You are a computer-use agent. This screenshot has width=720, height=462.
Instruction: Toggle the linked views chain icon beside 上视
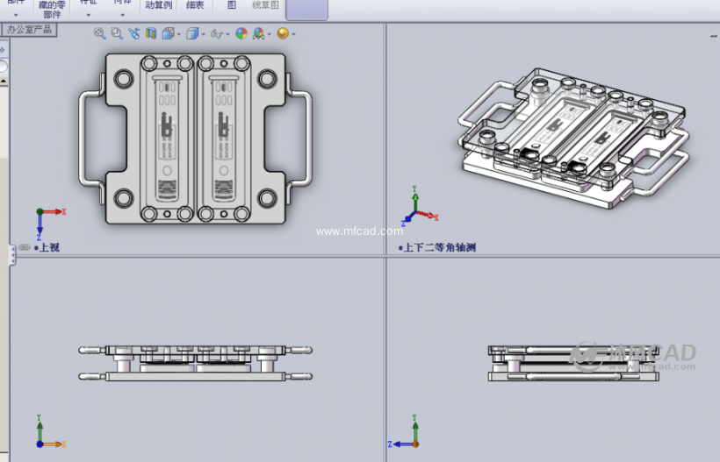coord(25,247)
